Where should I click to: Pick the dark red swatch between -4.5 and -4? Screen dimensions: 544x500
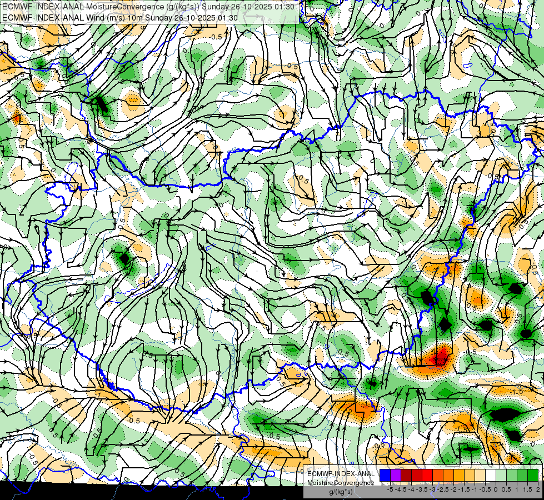coord(406,476)
